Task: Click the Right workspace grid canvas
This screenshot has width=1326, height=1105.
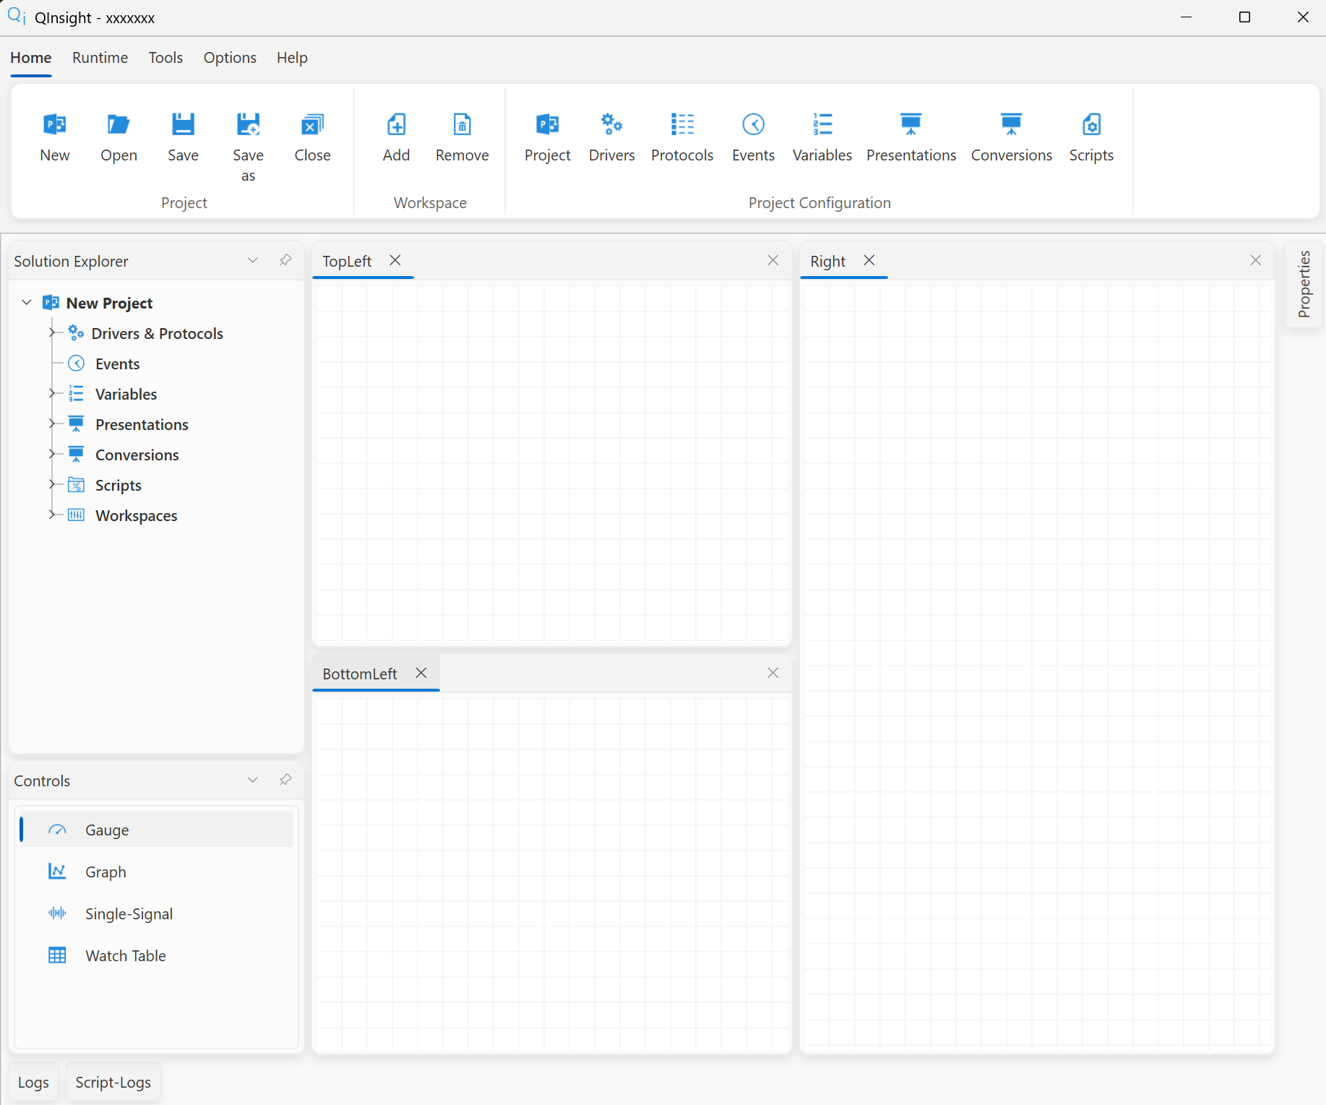Action: [1038, 668]
